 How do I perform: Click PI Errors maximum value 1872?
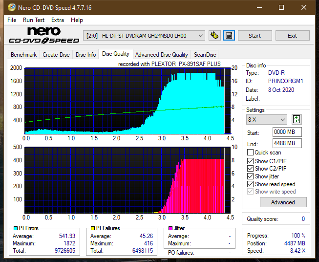pyautogui.click(x=69, y=243)
